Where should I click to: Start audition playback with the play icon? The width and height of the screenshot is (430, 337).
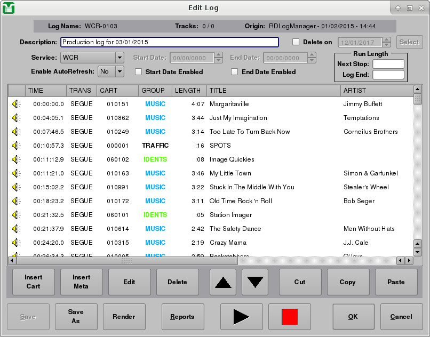241,316
